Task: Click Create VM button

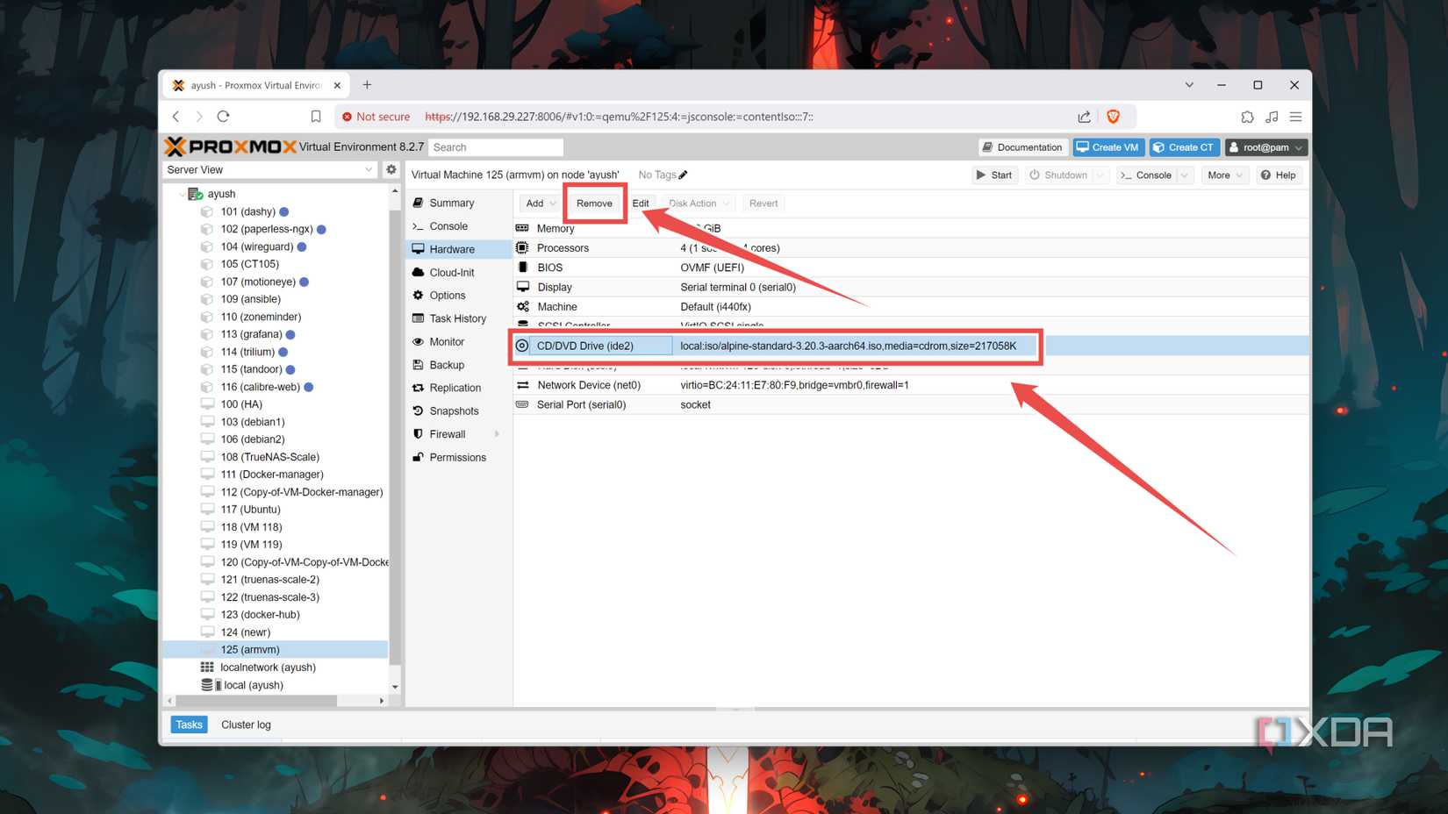Action: (x=1108, y=147)
